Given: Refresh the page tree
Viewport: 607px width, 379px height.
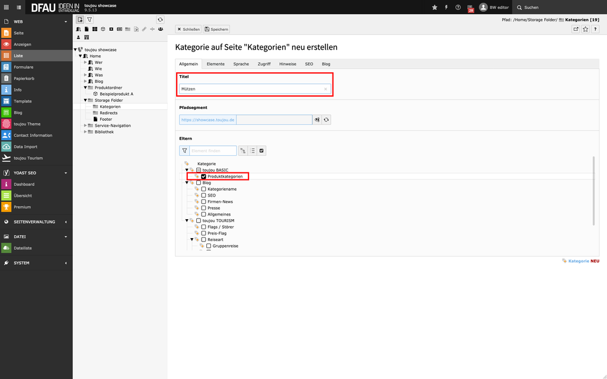Looking at the screenshot, I should pos(160,20).
